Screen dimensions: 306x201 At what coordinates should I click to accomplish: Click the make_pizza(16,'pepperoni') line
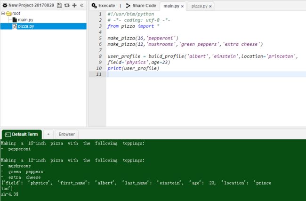click(143, 38)
